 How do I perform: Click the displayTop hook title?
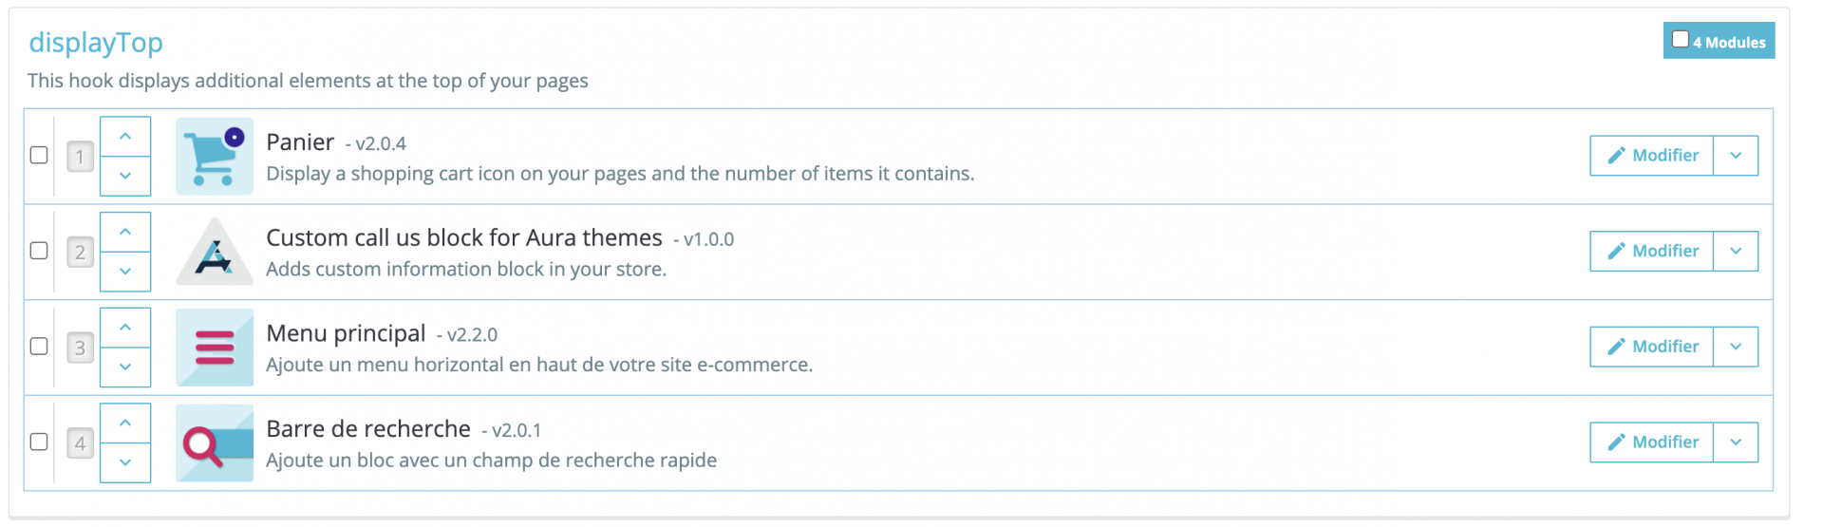tap(96, 43)
